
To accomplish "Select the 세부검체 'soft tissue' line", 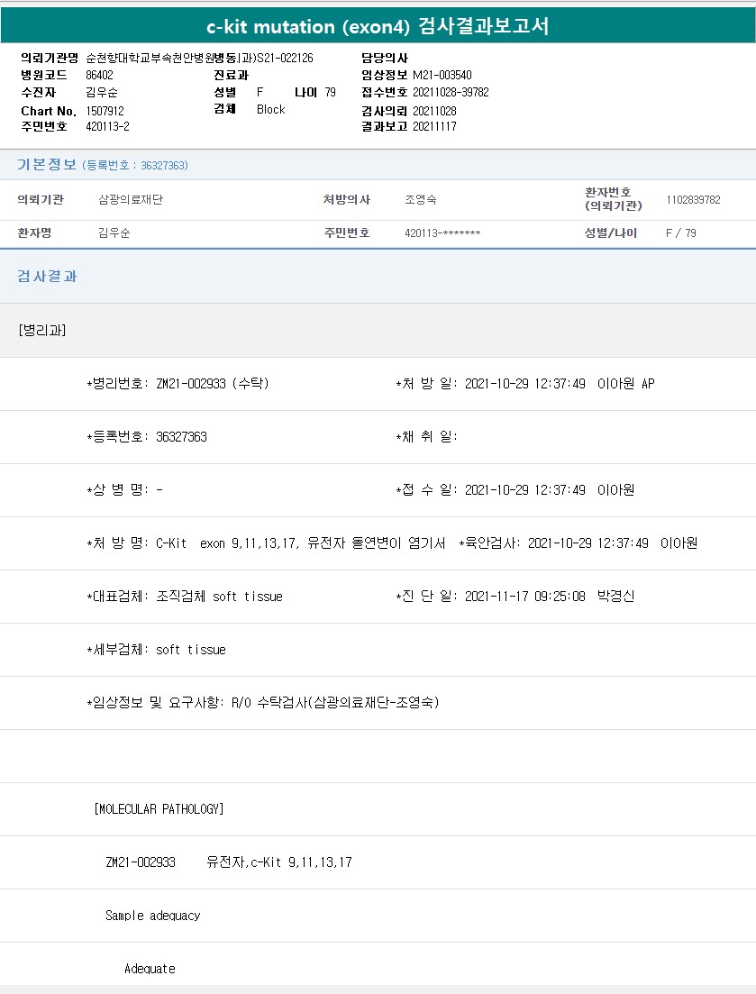I will (157, 650).
